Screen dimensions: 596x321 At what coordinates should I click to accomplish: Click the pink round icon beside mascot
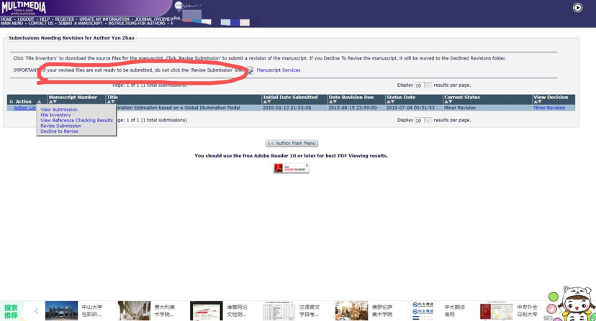[552, 310]
